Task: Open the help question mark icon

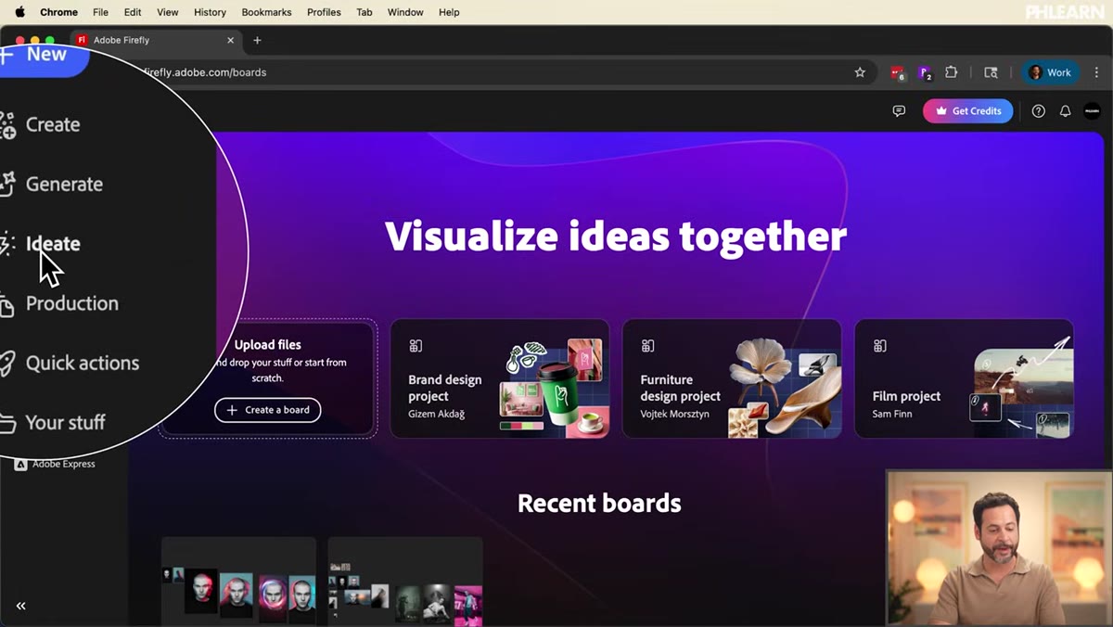Action: [x=1039, y=111]
